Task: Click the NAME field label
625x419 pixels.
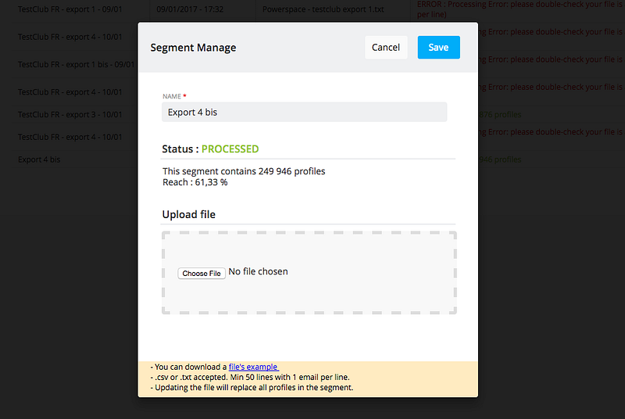Action: [172, 96]
